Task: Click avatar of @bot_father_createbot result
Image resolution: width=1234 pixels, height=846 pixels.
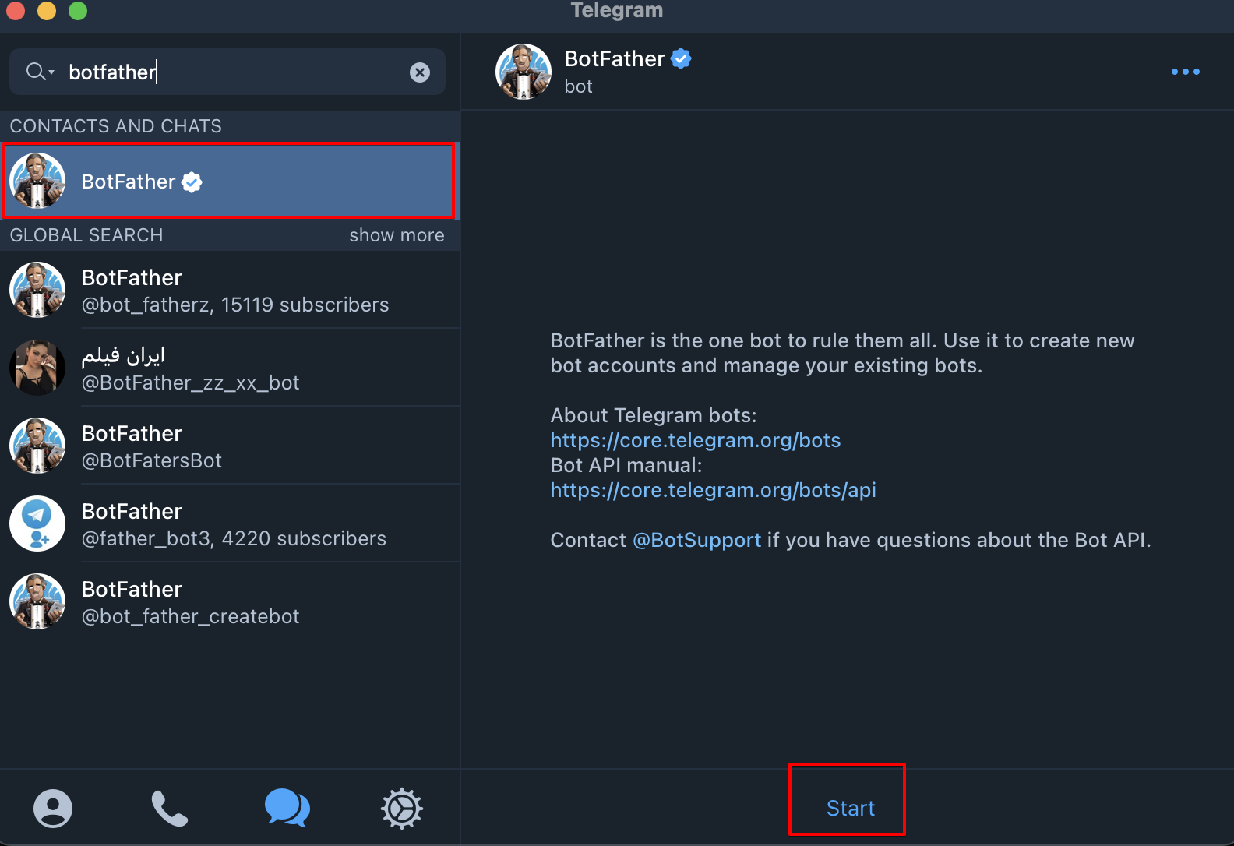Action: [37, 601]
